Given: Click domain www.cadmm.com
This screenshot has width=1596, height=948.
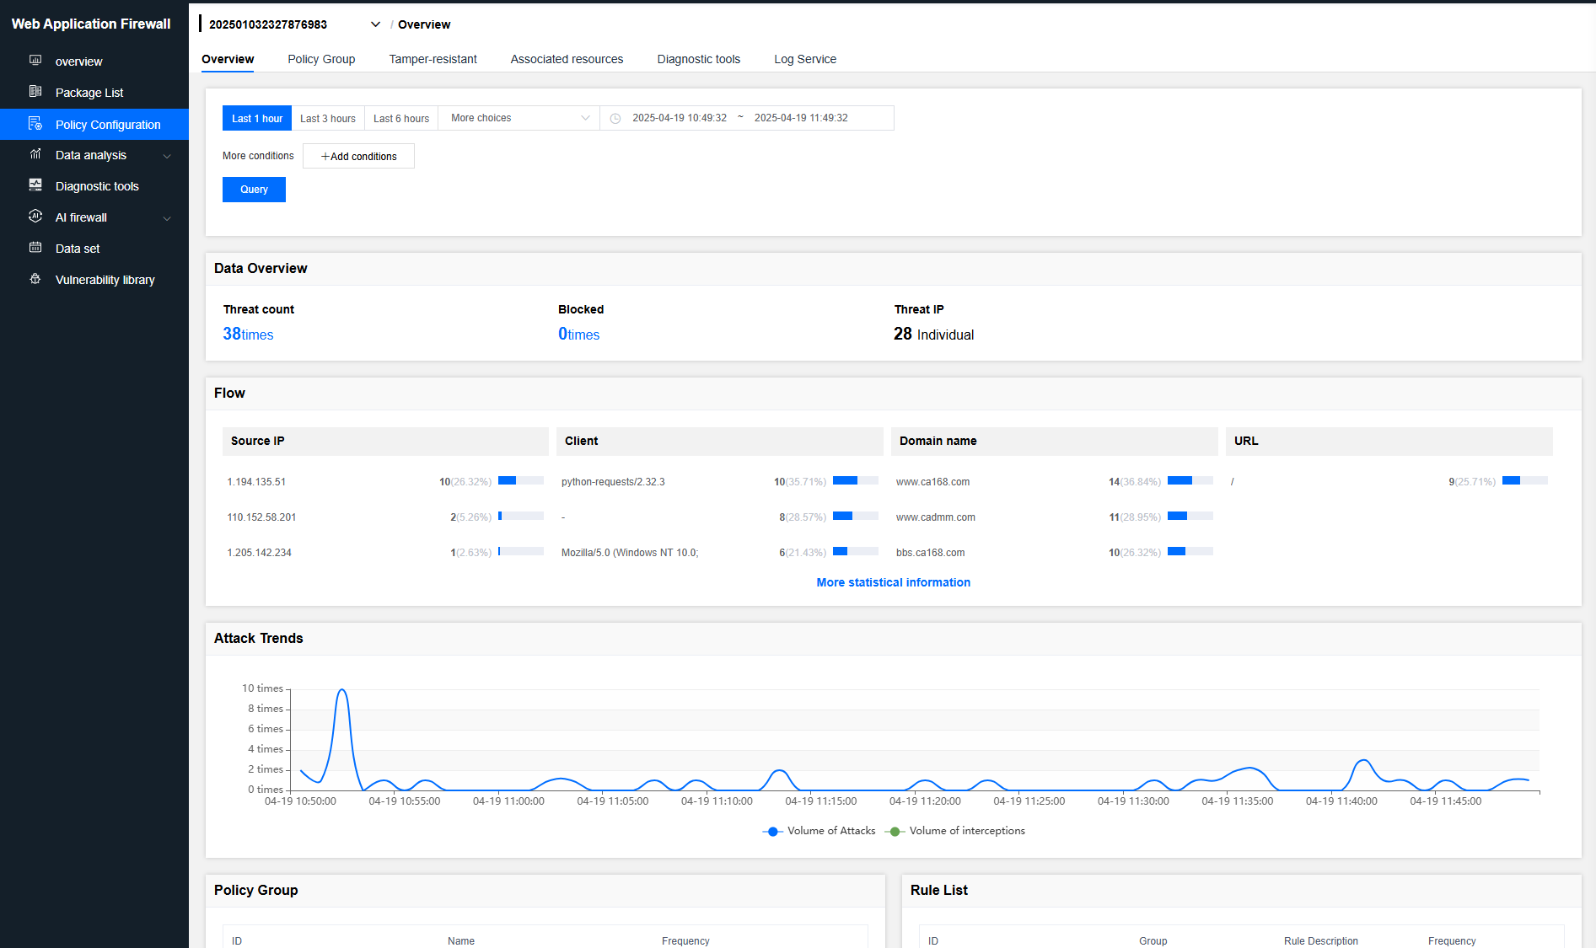Looking at the screenshot, I should coord(935,517).
